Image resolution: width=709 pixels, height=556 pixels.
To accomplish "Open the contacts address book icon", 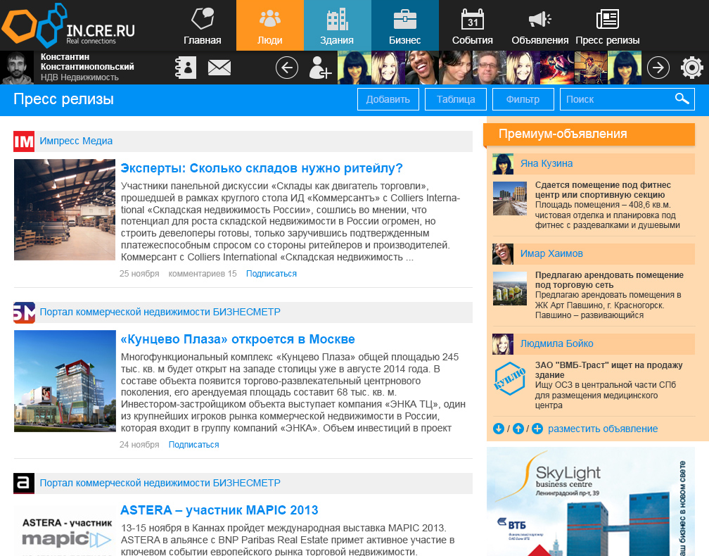I will tap(186, 68).
